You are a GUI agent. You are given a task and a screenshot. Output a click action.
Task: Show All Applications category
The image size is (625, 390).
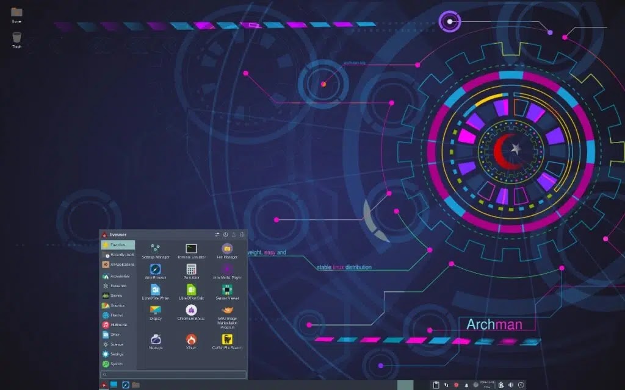118,264
